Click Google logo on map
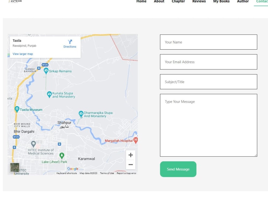Screen dimensions: 268x201 73,169
